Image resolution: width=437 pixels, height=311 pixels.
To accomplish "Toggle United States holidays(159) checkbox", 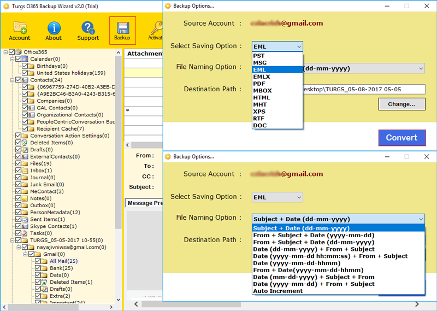I will click(x=25, y=73).
